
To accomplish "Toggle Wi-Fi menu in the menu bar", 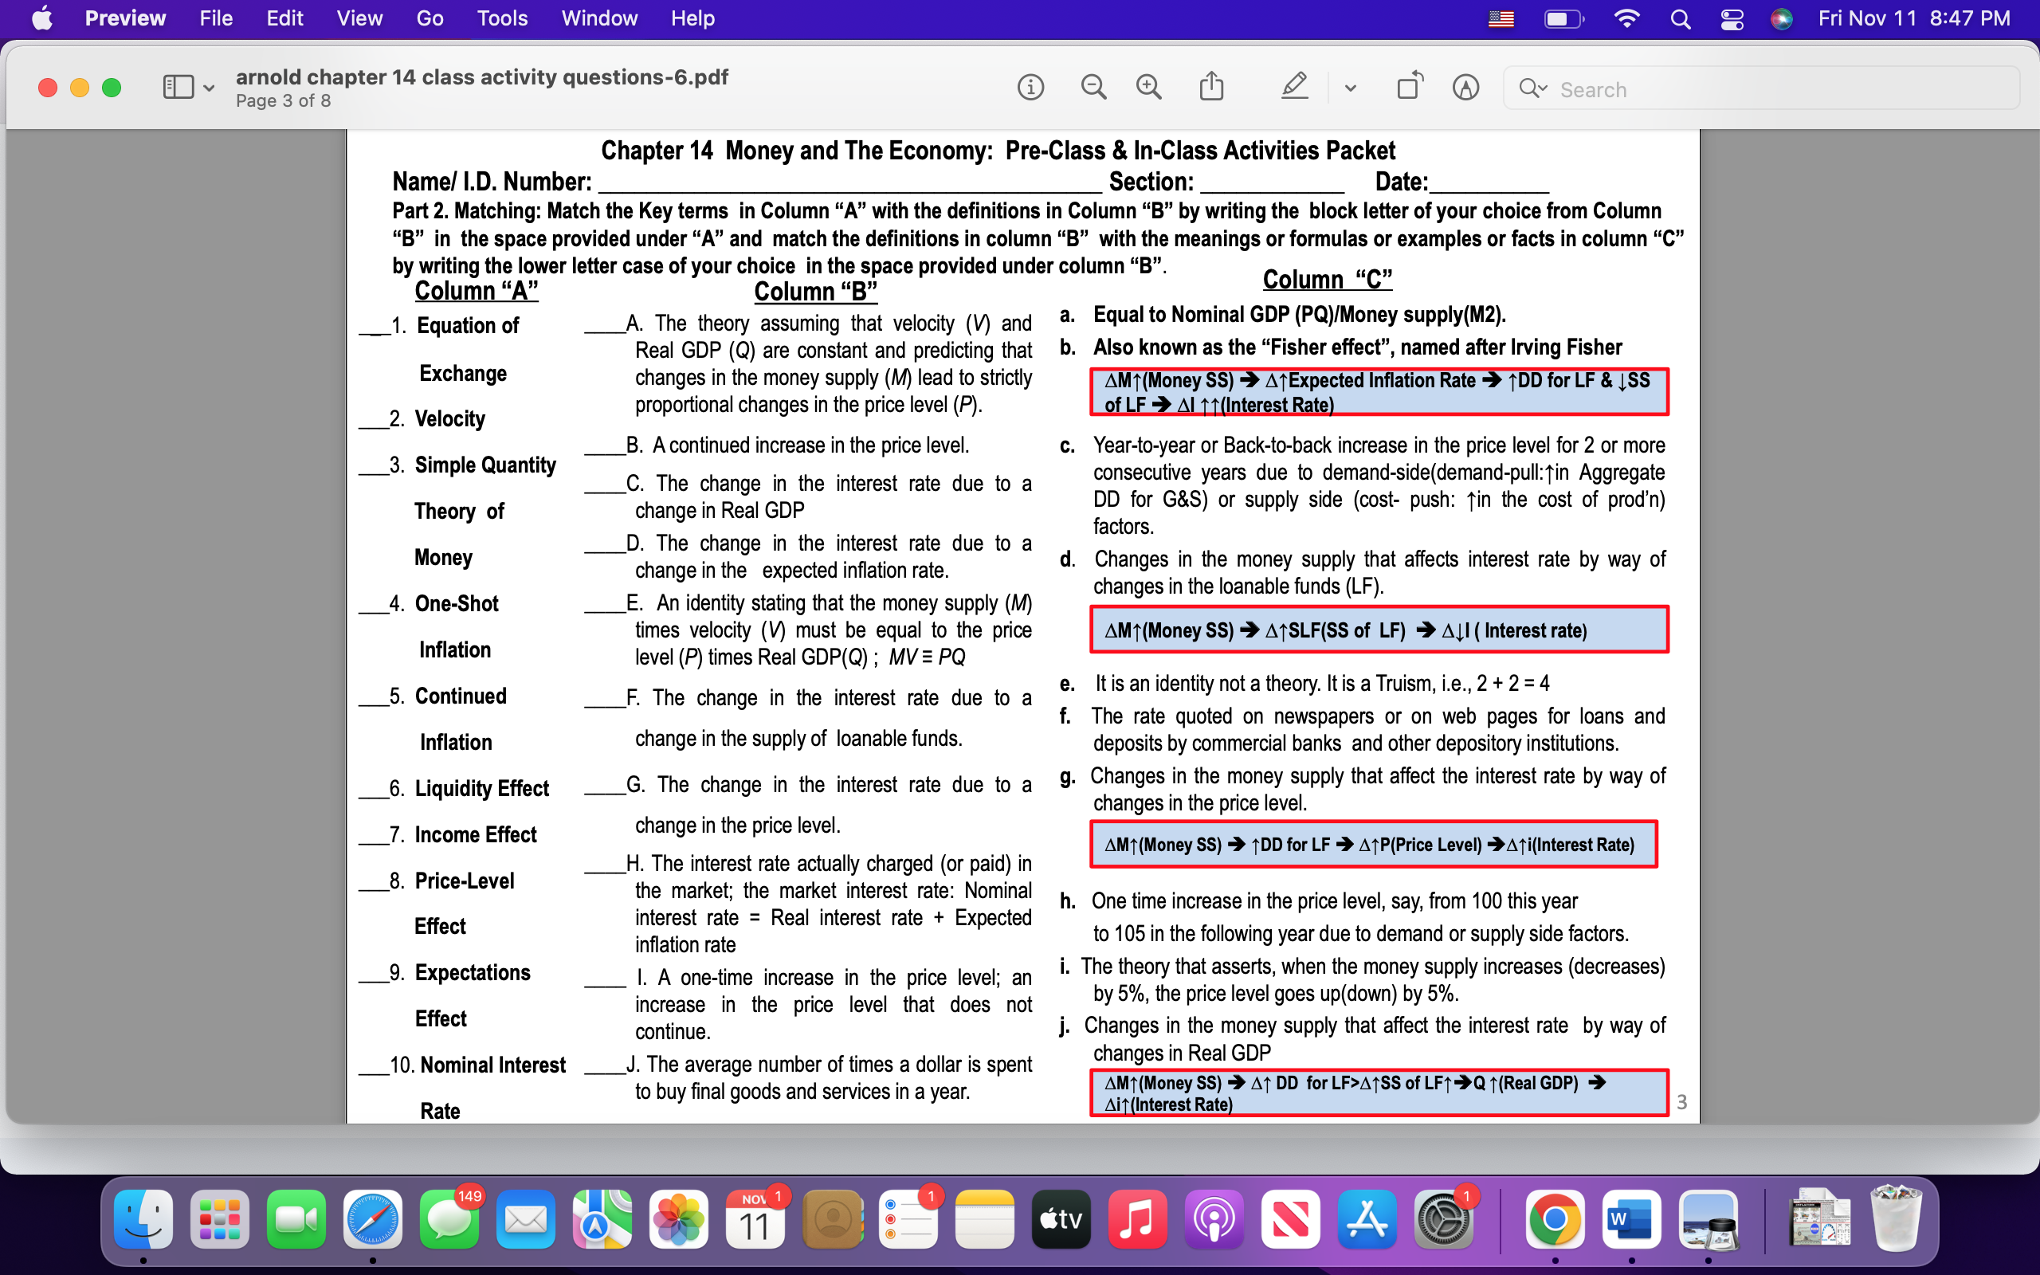I will click(1627, 18).
